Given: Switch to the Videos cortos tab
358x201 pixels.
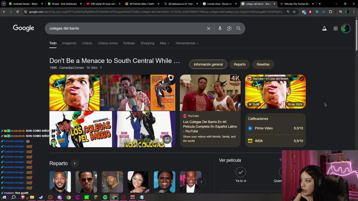Looking at the screenshot, I should tap(108, 43).
